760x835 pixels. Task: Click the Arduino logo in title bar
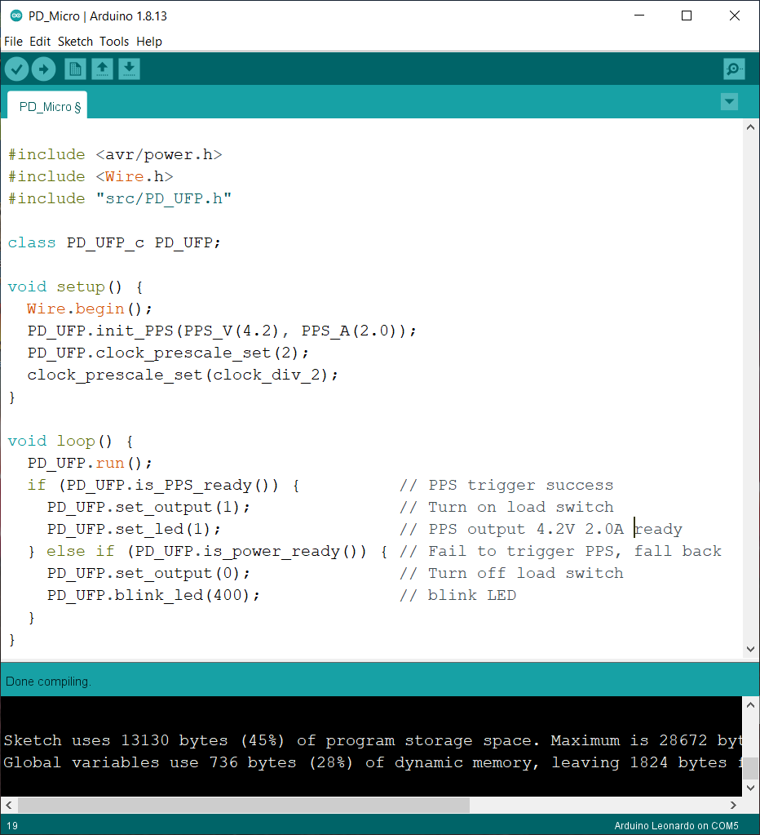click(x=16, y=16)
